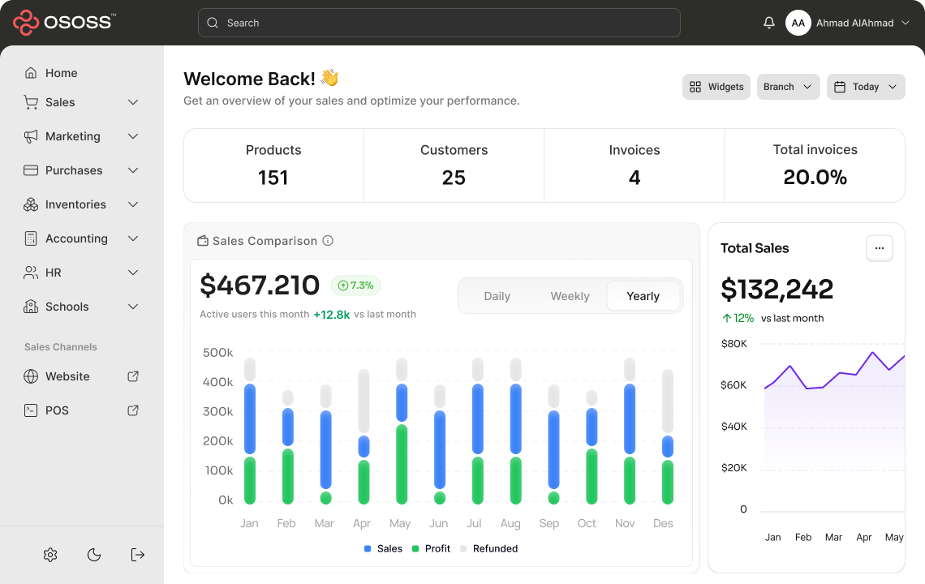925x584 pixels.
Task: Click the Search input field
Action: click(x=438, y=23)
